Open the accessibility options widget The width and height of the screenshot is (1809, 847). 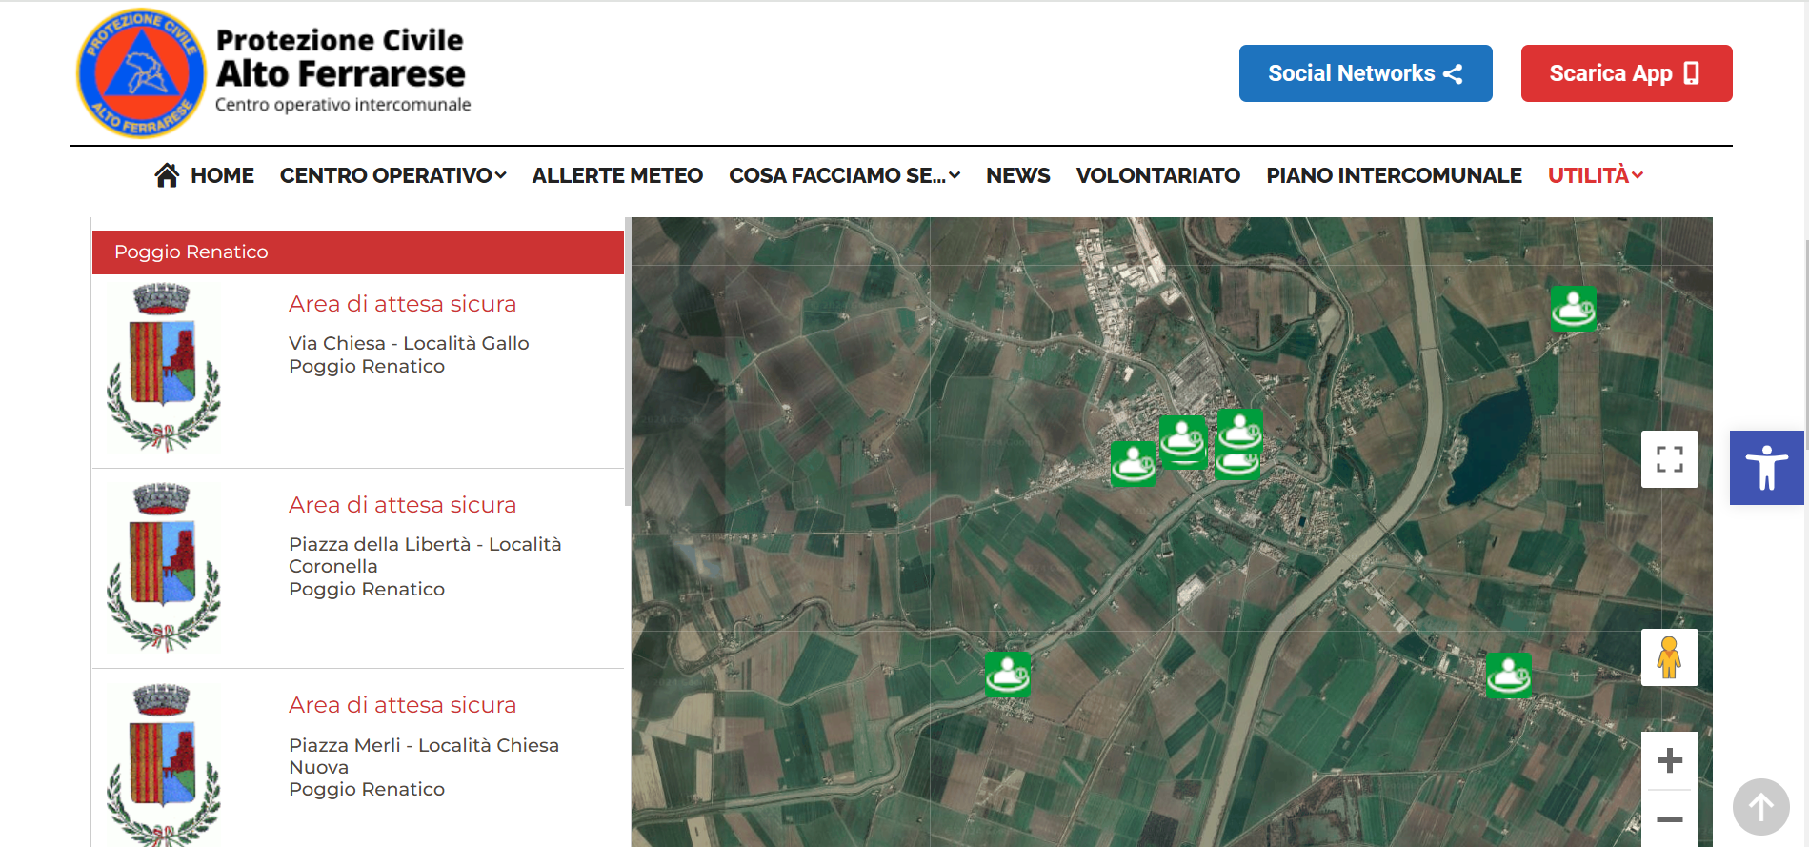point(1766,468)
